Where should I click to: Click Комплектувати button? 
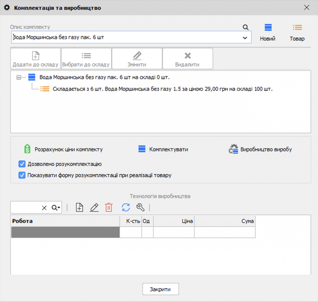click(163, 149)
